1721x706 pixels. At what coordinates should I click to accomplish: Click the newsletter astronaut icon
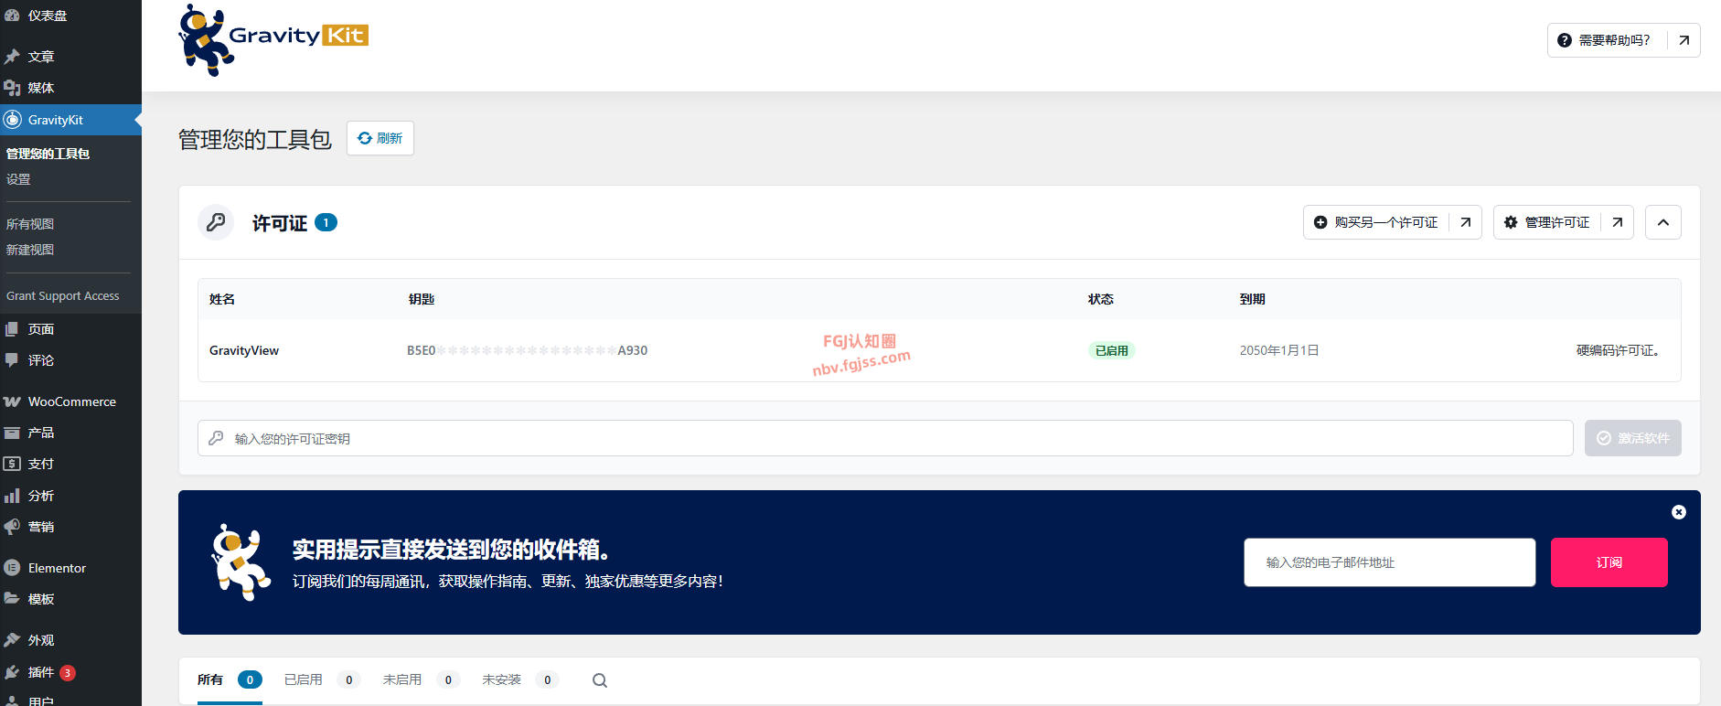click(x=241, y=562)
